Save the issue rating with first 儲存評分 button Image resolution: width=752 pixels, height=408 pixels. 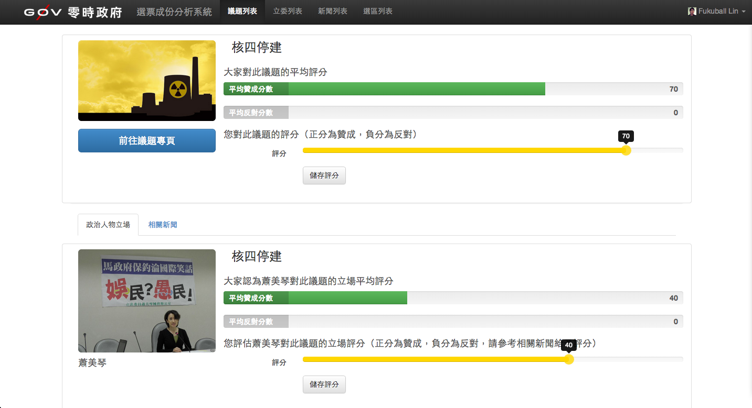(x=324, y=175)
